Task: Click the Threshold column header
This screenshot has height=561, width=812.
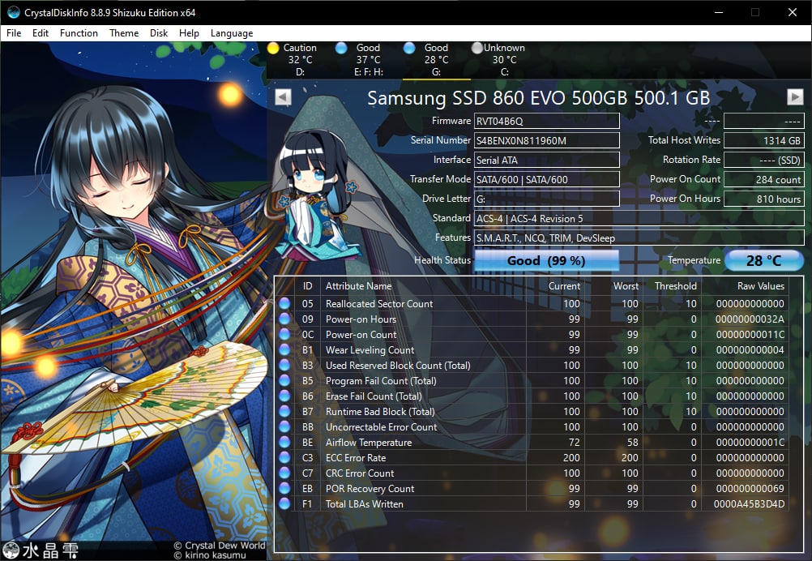Action: (675, 286)
